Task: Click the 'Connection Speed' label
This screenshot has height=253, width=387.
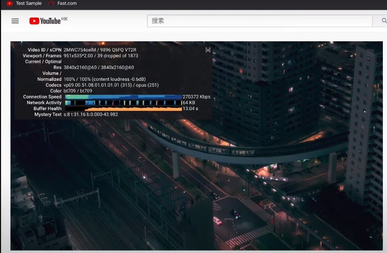Action: [42, 97]
